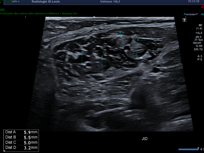This screenshot has width=204, height=153.
Task: Click the DR:70 dynamic range value
Action: coord(198,49)
